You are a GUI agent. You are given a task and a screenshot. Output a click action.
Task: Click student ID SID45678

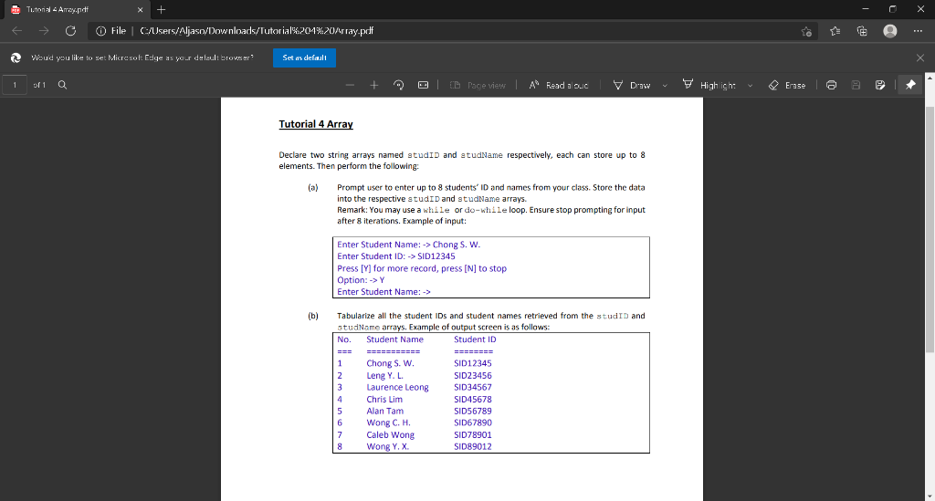(473, 399)
